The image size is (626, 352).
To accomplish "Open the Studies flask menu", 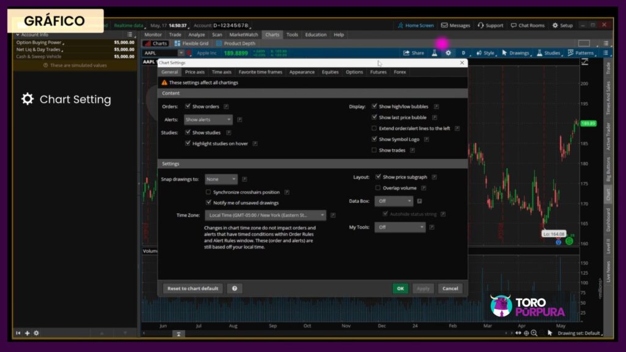I will pos(548,53).
